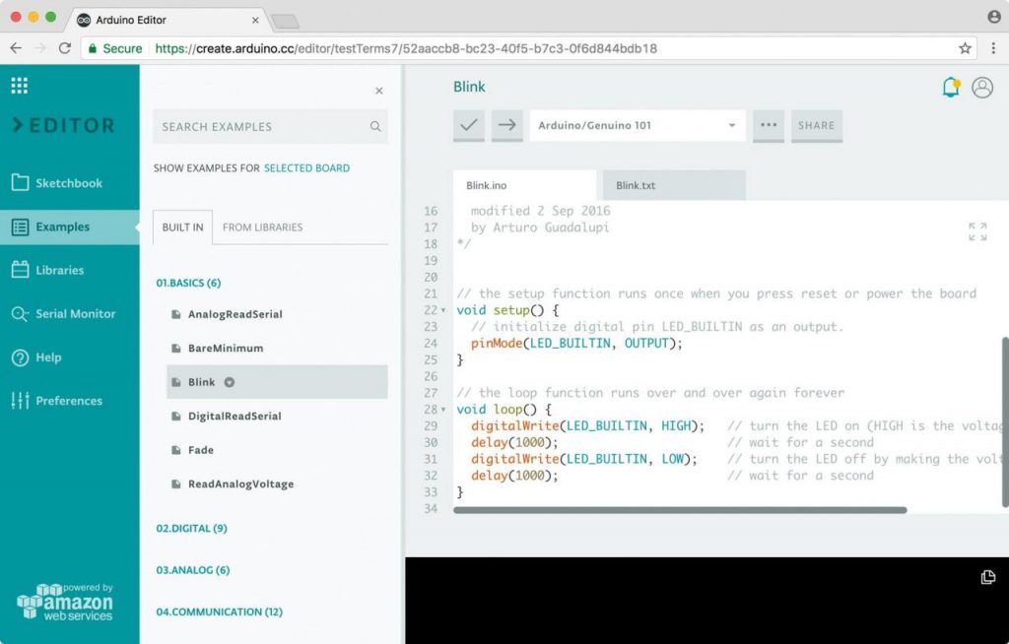Open the notifications bell icon
Screen dimensions: 1009x644
coord(950,87)
